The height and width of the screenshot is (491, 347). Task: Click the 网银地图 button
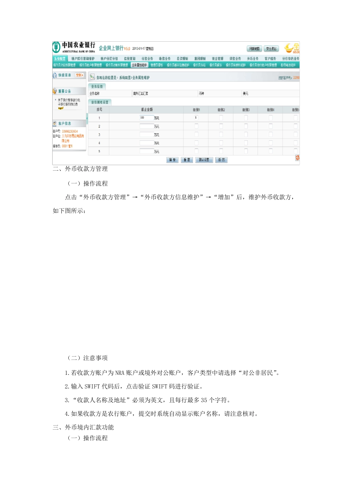(255, 49)
